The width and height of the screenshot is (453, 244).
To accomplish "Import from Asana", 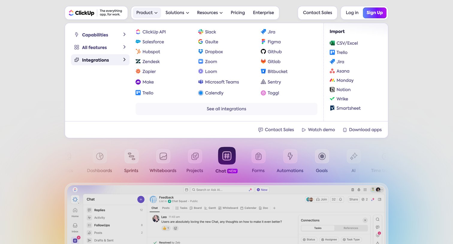I will tap(339, 71).
